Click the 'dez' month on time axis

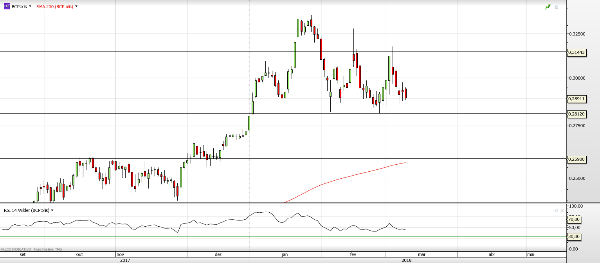[218, 254]
